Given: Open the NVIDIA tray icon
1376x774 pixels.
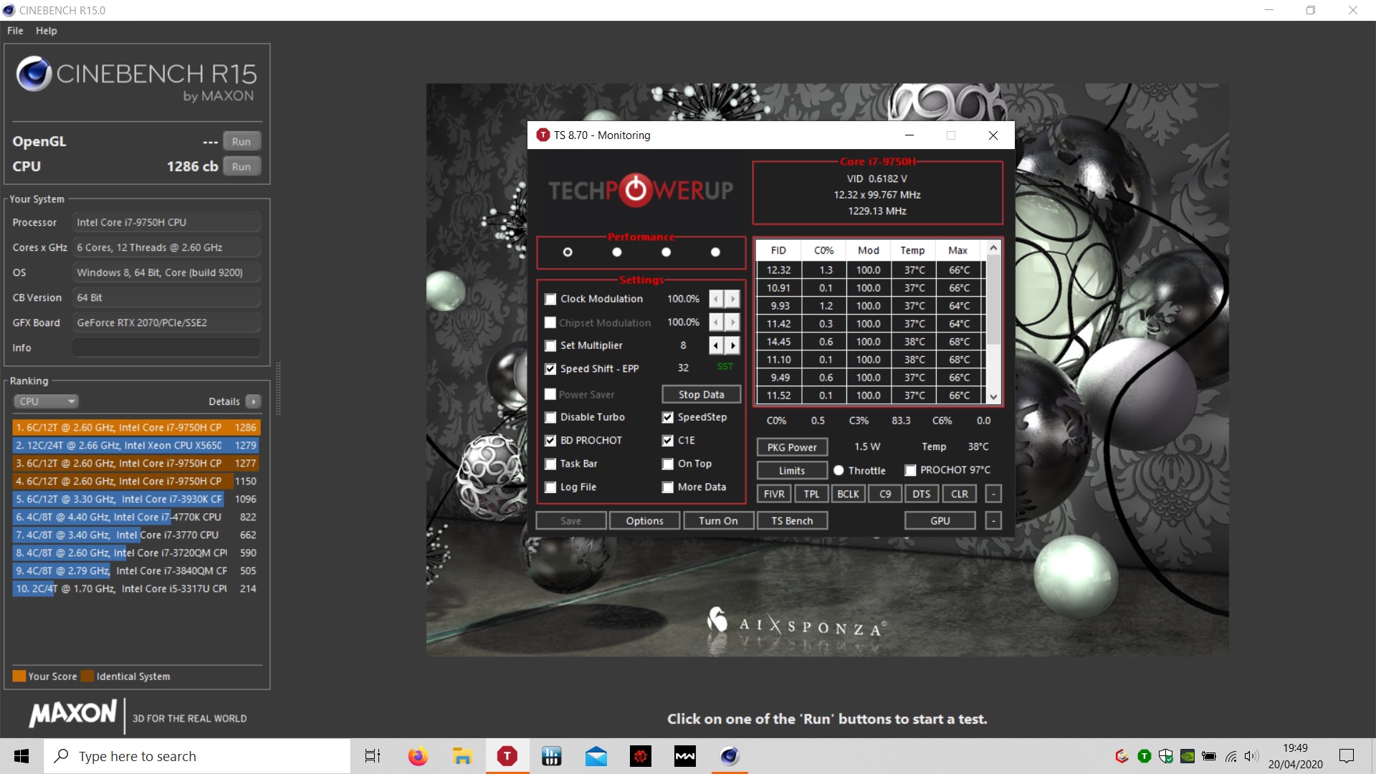Looking at the screenshot, I should click(x=1188, y=756).
